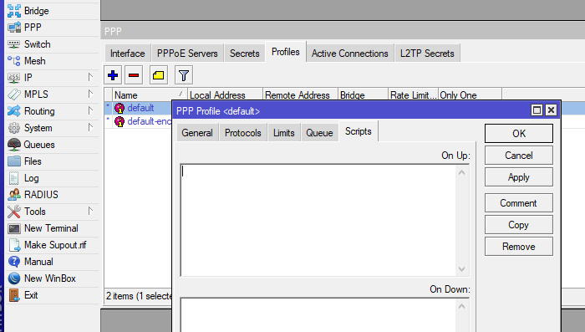Open the Tools sidebar menu

(52, 212)
